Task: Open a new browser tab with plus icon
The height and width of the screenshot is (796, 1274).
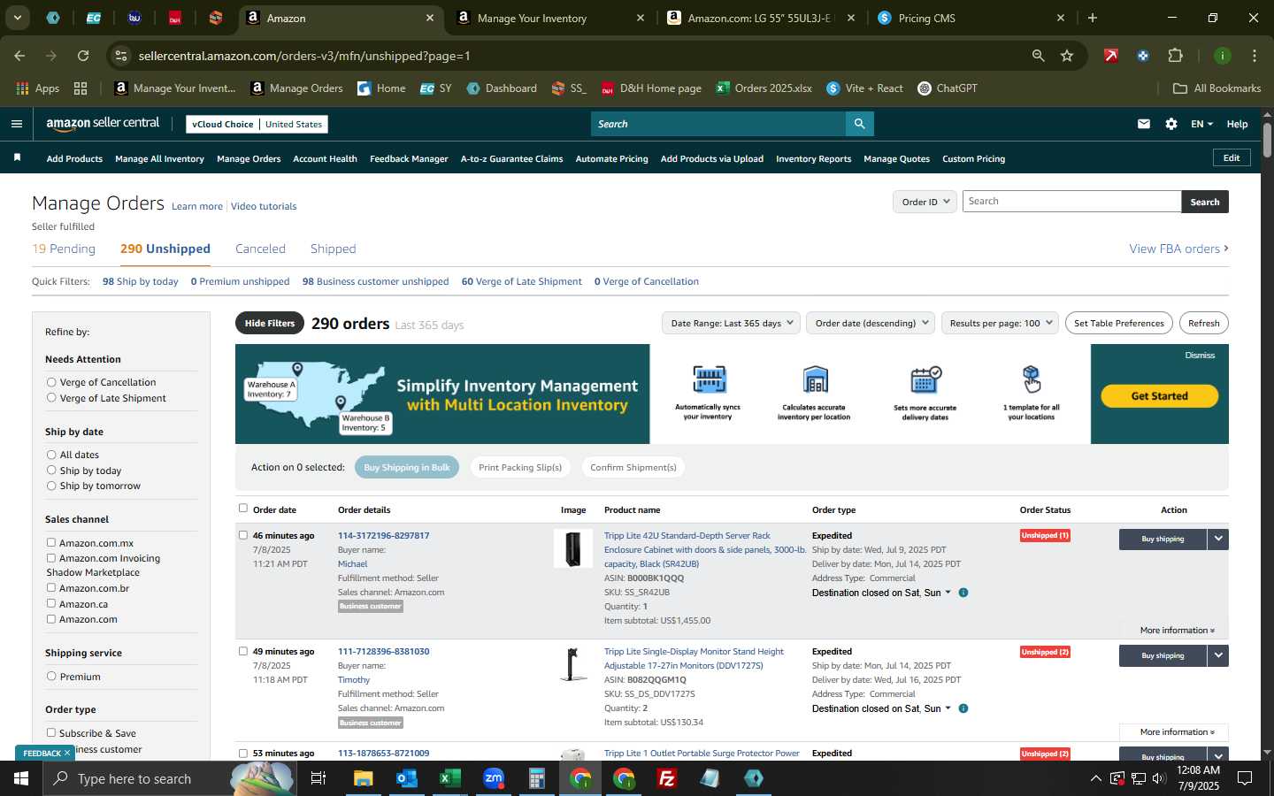Action: (x=1093, y=18)
